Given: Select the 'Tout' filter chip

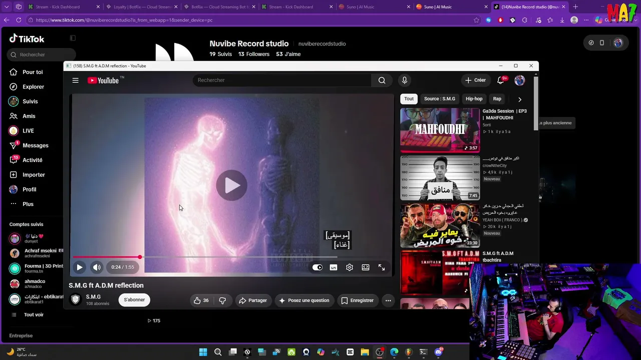Looking at the screenshot, I should [x=409, y=99].
